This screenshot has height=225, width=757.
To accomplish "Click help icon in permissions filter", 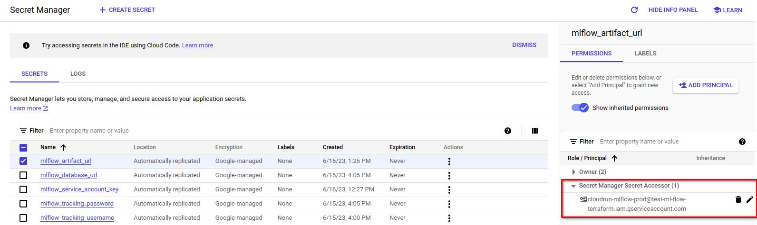I will [742, 142].
